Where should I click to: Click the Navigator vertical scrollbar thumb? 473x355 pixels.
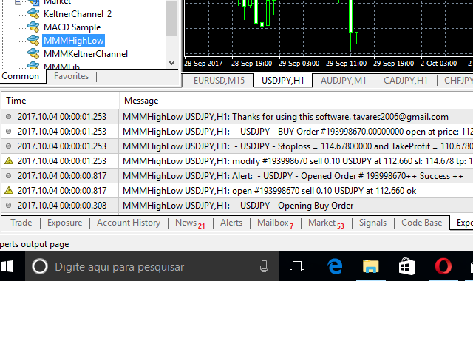[171, 18]
